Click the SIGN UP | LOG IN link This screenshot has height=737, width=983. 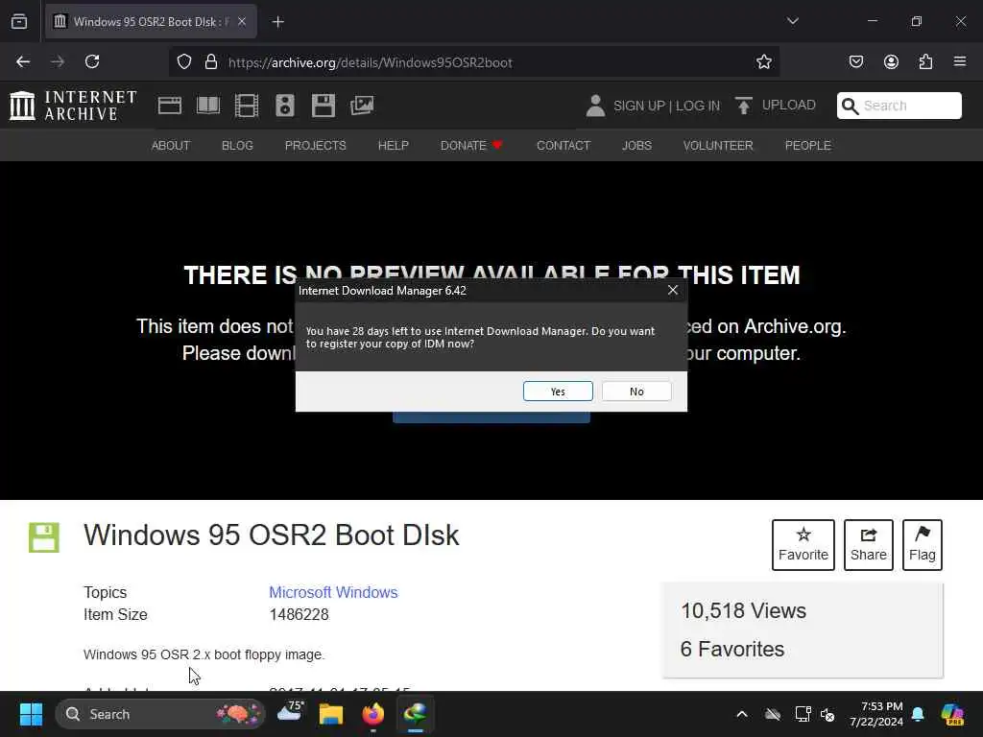(666, 106)
